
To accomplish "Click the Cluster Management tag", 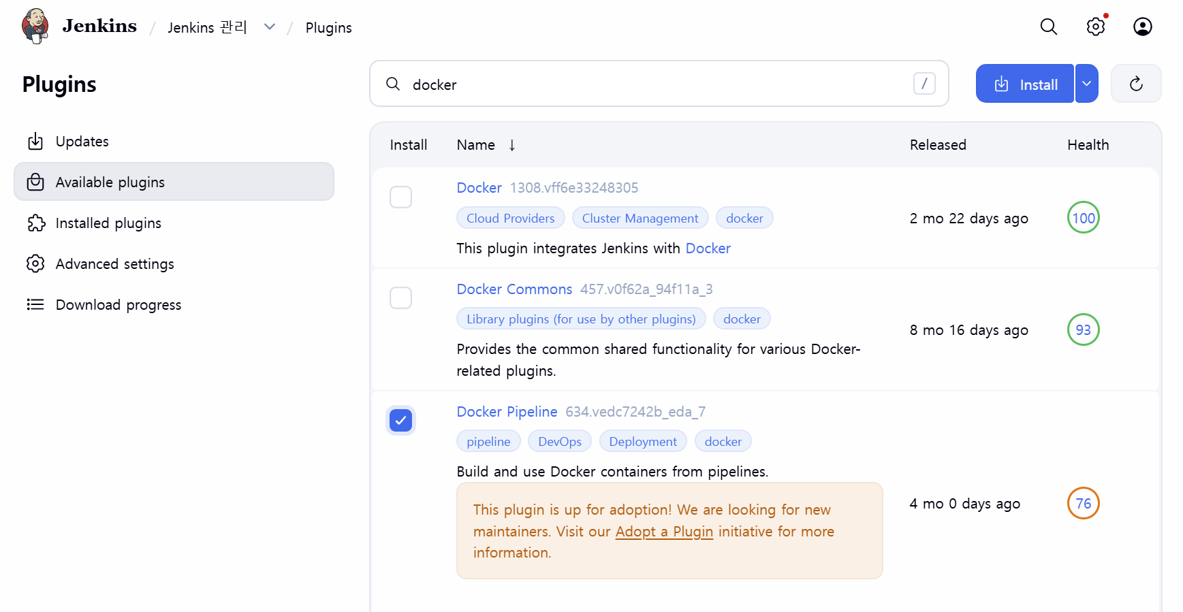I will (x=640, y=218).
